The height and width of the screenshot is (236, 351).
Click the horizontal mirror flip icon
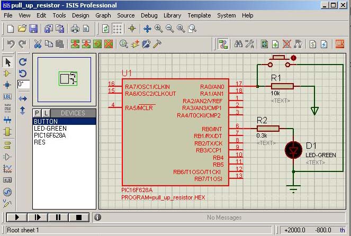coord(23,98)
